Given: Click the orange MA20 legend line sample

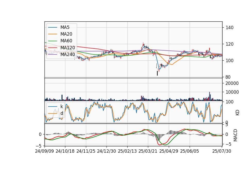Looking at the screenshot, I should [52, 34].
